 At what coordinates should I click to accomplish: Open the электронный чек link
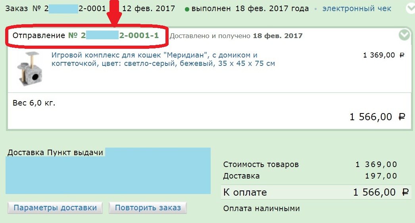357,9
